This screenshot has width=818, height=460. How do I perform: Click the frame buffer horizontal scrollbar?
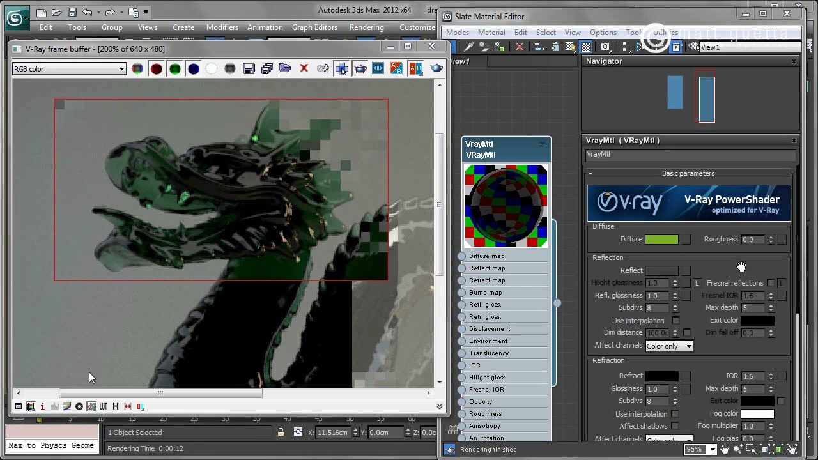coord(160,393)
